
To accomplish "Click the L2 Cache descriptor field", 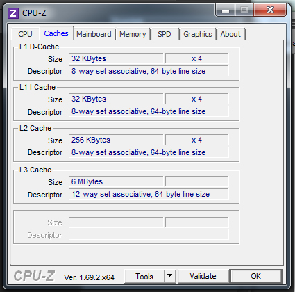I will (x=149, y=152).
